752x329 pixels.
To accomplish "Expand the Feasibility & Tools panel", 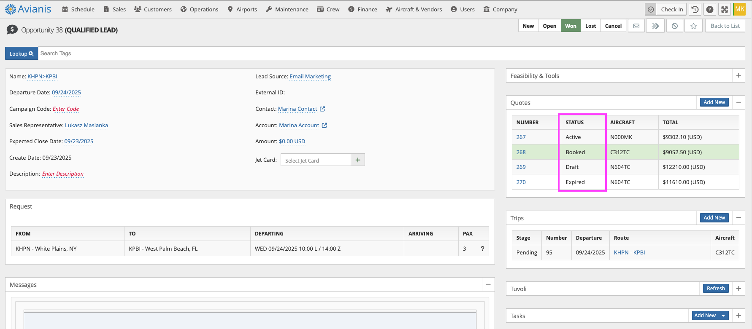I will click(x=738, y=76).
